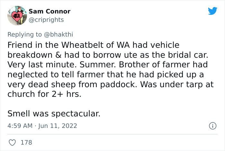Image resolution: width=225 pixels, height=151 pixels.
Task: Click the 'Replying to' label
Action: pyautogui.click(x=24, y=35)
